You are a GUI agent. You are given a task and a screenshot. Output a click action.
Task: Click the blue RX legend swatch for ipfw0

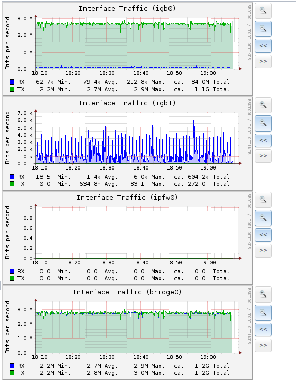pos(12,271)
